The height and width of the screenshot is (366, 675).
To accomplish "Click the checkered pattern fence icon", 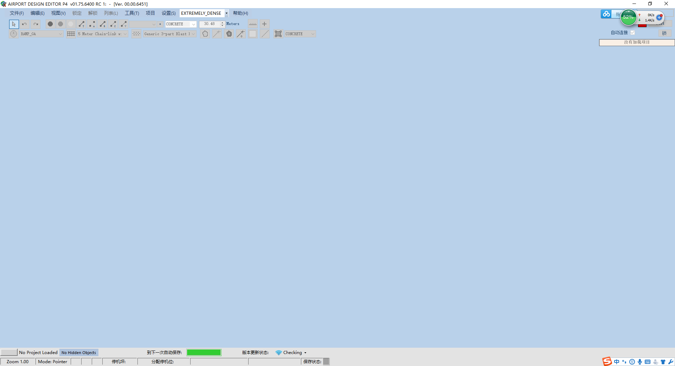I will (136, 34).
